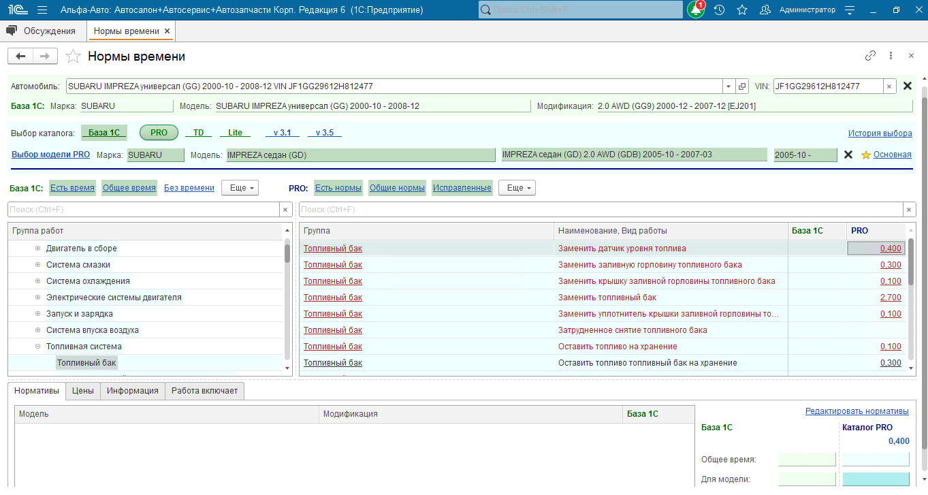
Task: Go forward with the right arrow button
Action: coord(45,57)
